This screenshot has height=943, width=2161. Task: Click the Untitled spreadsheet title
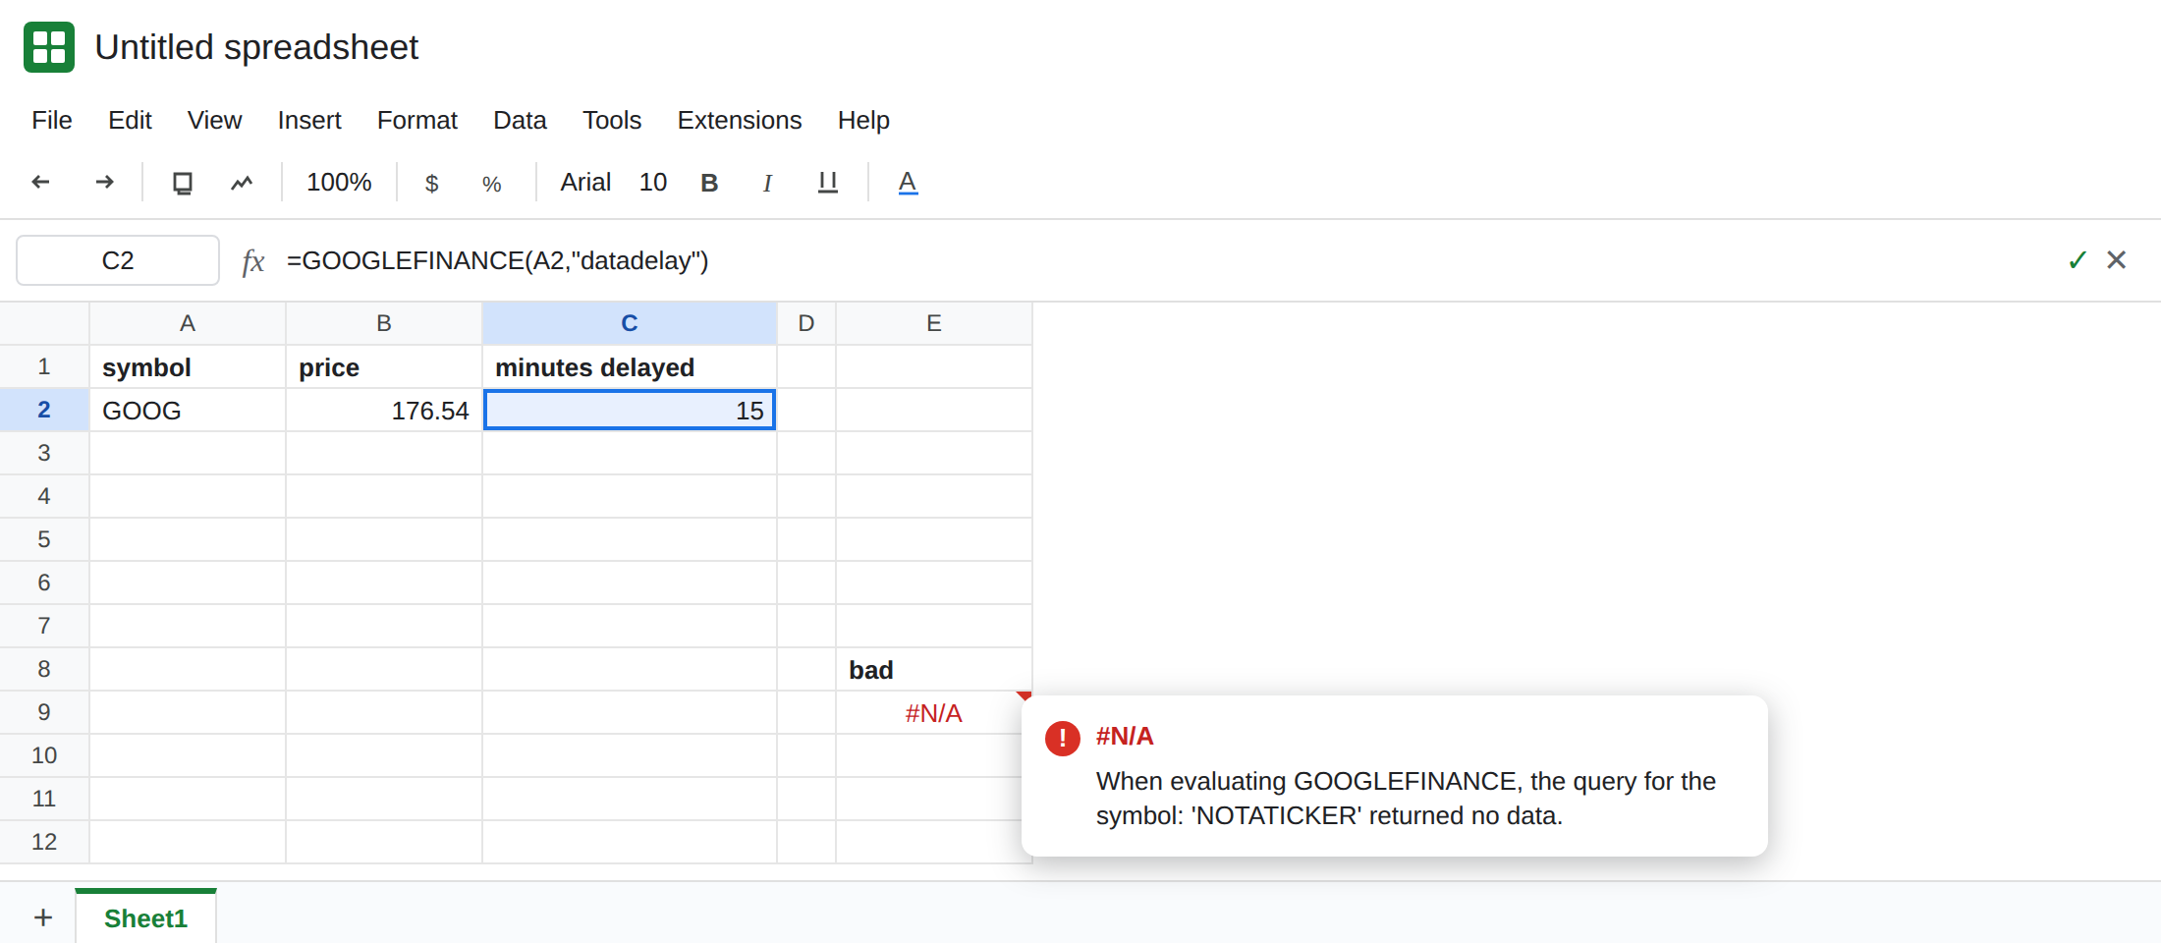(256, 47)
